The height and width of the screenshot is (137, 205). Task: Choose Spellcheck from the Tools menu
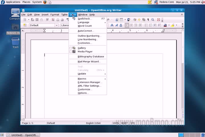click(x=88, y=19)
